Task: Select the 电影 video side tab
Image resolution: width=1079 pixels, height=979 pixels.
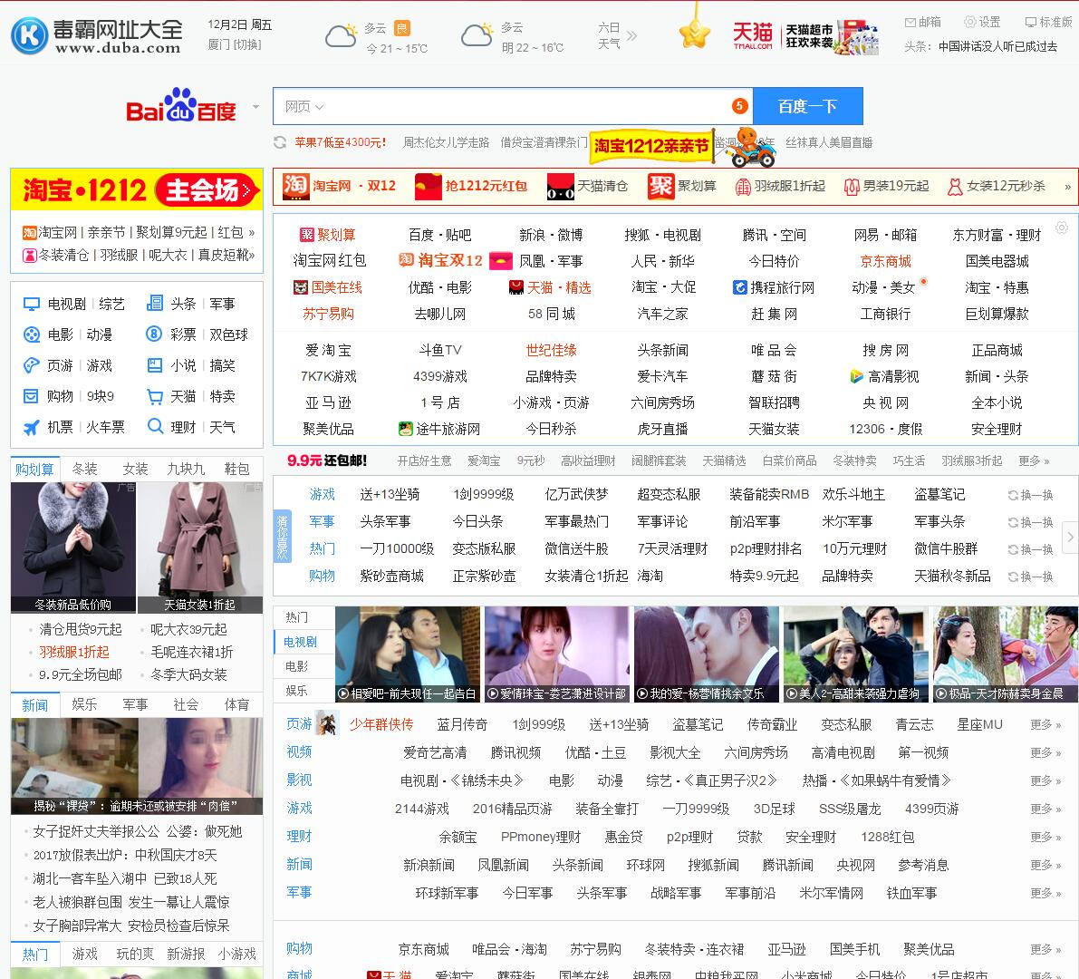Action: click(x=297, y=666)
